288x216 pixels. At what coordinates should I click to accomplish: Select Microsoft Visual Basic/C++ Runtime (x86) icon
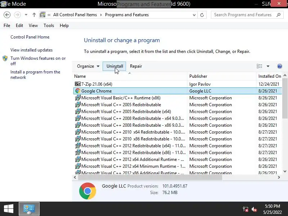pos(78,98)
